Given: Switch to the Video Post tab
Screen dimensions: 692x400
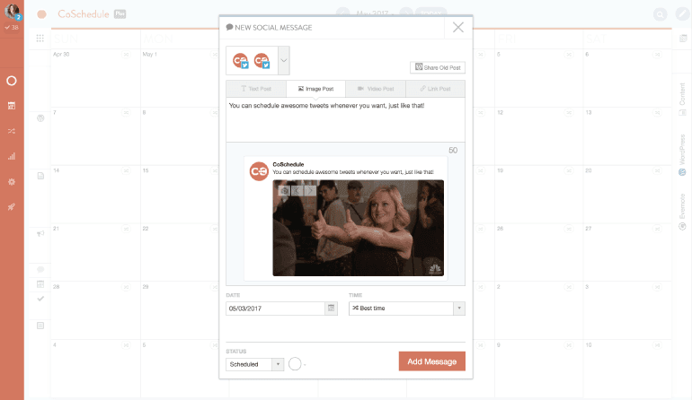Looking at the screenshot, I should click(x=376, y=89).
